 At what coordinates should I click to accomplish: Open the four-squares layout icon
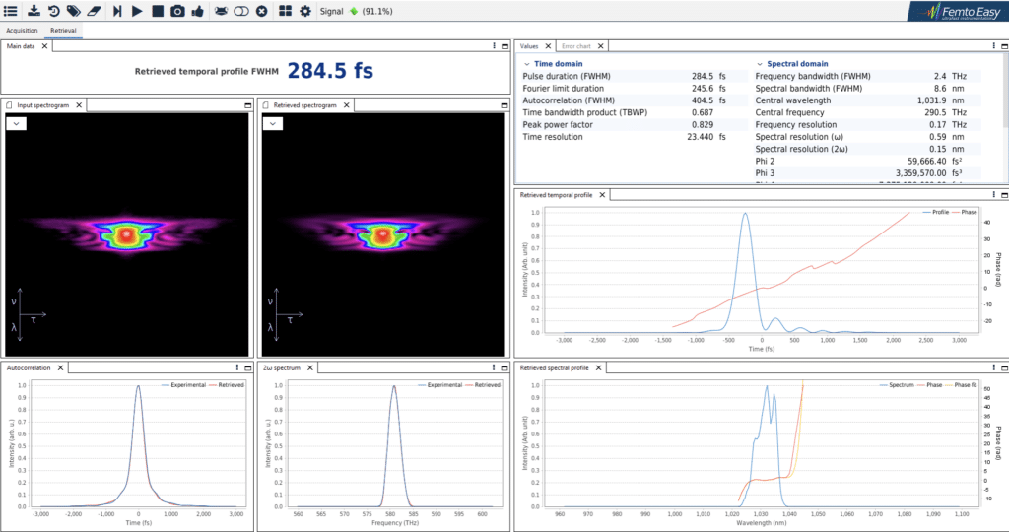point(285,11)
